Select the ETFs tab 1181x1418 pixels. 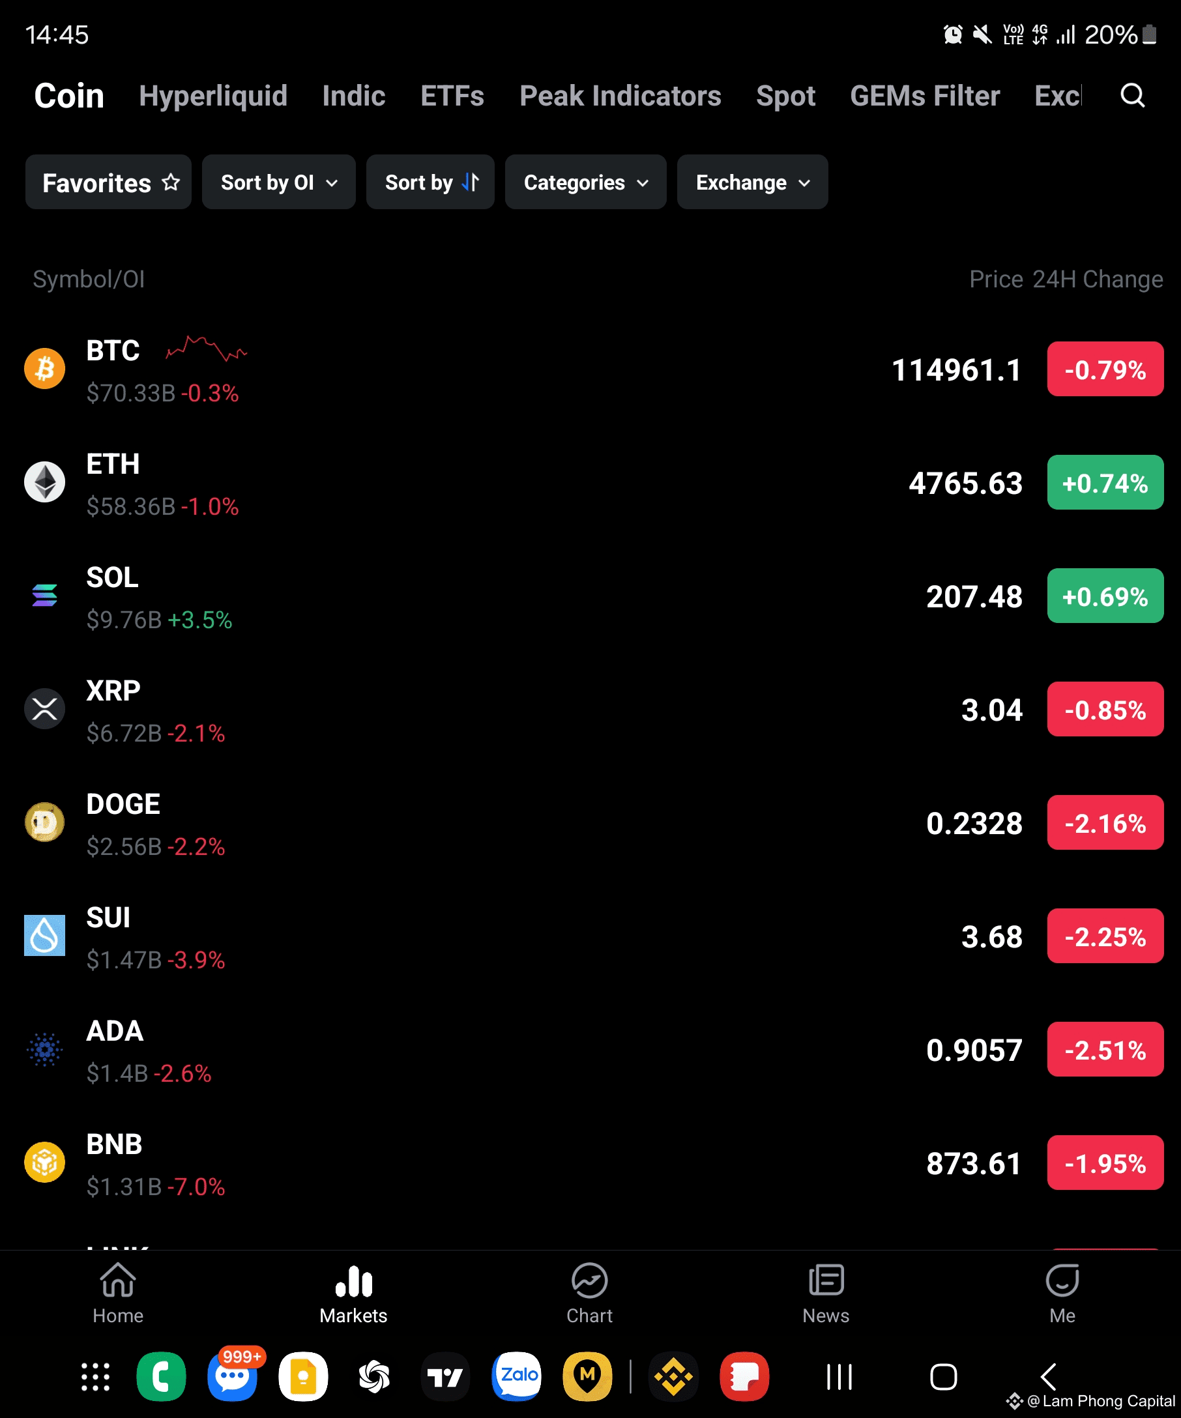(x=452, y=96)
